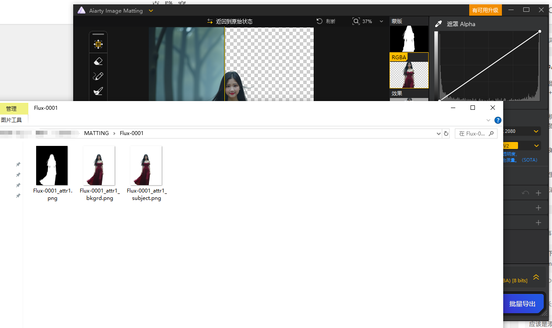
Task: Click the blue help icon in Explorer
Action: 498,120
